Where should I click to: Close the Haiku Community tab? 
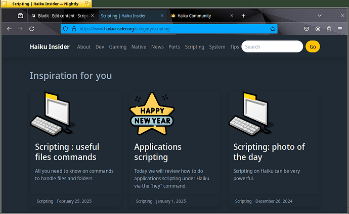tap(232, 16)
